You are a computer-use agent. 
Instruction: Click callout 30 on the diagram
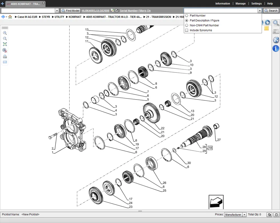189,163
